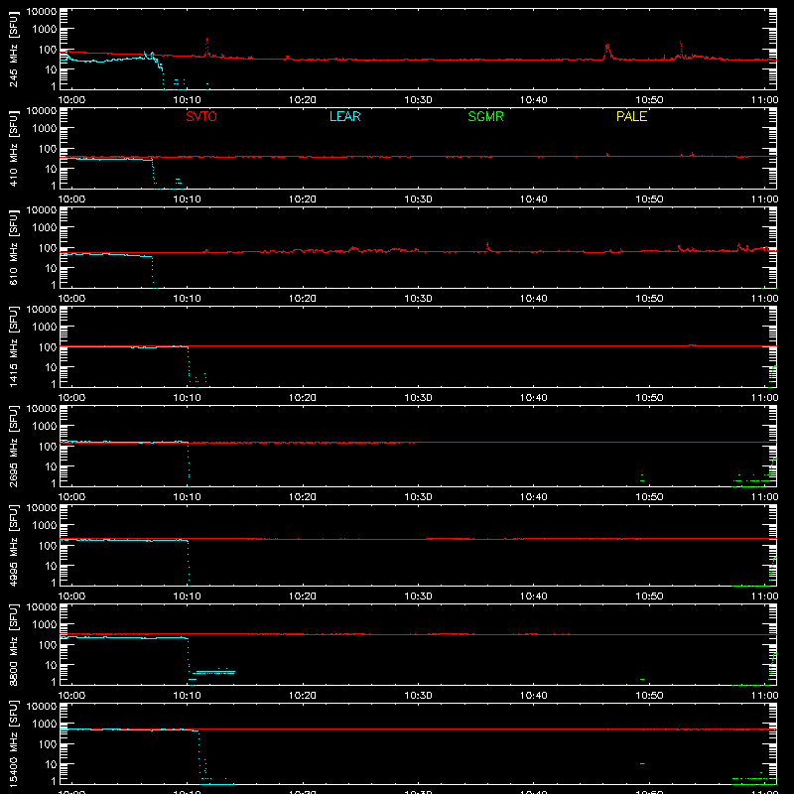The height and width of the screenshot is (794, 794).
Task: Click the red burst spike near 10:53 at 245 MHz
Action: [681, 49]
